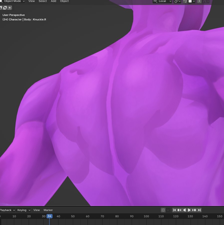224x225 pixels.
Task: Open the transform pivot point dropdown
Action: pyautogui.click(x=177, y=1)
